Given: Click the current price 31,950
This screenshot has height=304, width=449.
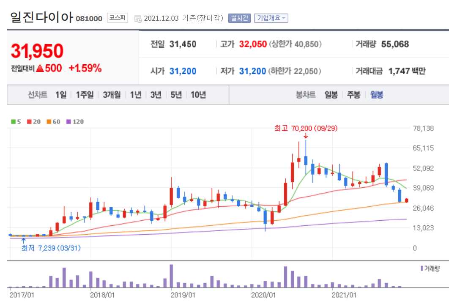Looking at the screenshot, I should [x=37, y=51].
